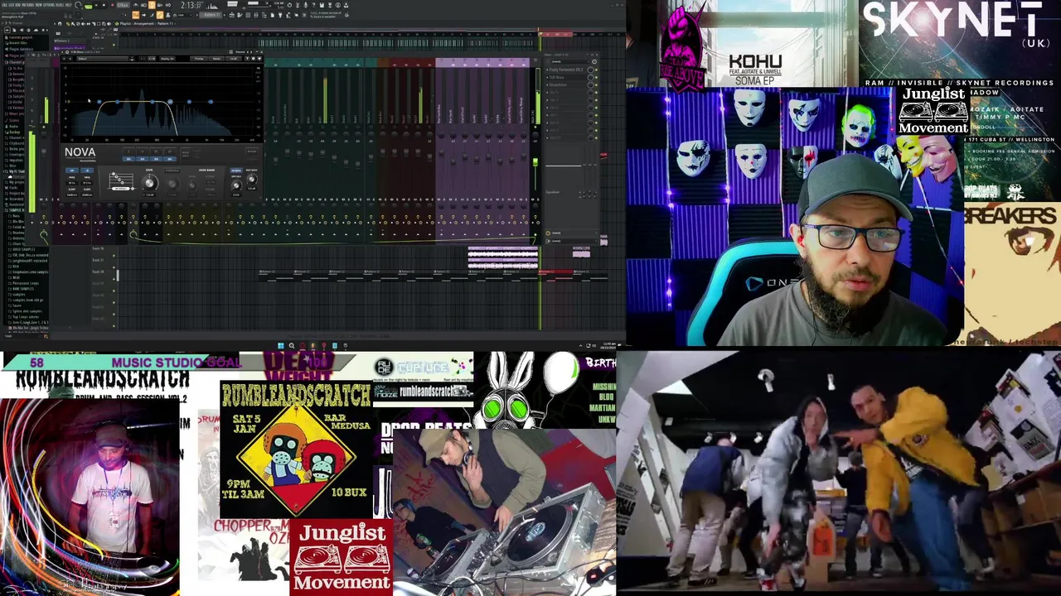1061x596 pixels.
Task: Toggle NOVA band III on/off switch
Action: (x=156, y=159)
